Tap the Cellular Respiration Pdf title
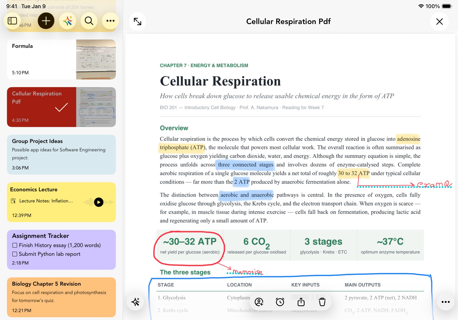 click(x=288, y=21)
